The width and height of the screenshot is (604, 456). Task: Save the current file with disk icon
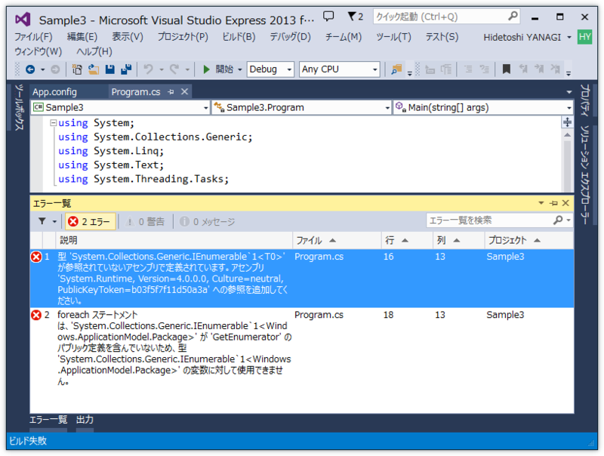[110, 69]
